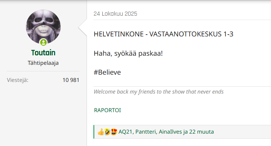Click the Viestejä label in user info
The width and height of the screenshot is (271, 146).
tap(18, 80)
